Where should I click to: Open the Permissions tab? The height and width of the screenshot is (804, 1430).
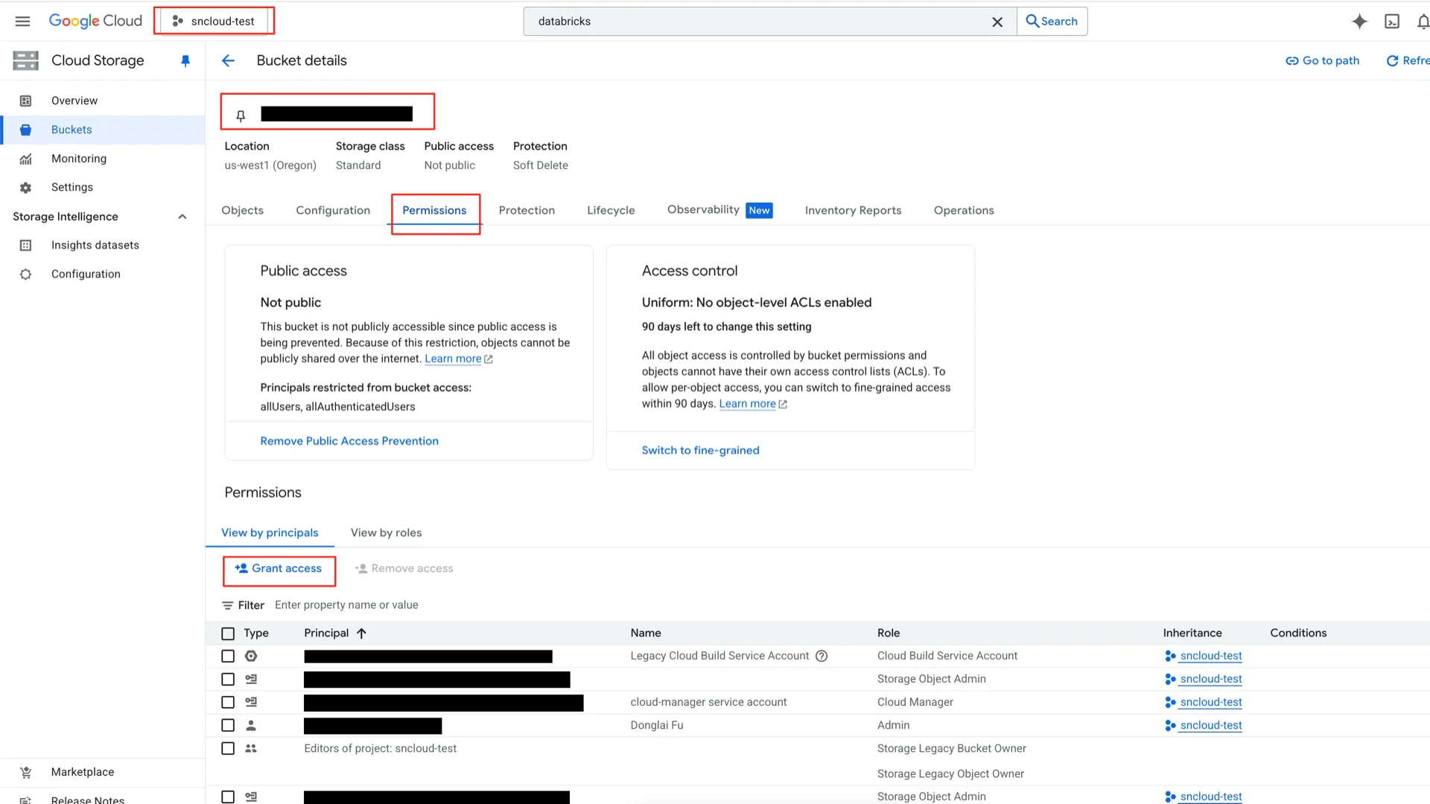(x=434, y=210)
